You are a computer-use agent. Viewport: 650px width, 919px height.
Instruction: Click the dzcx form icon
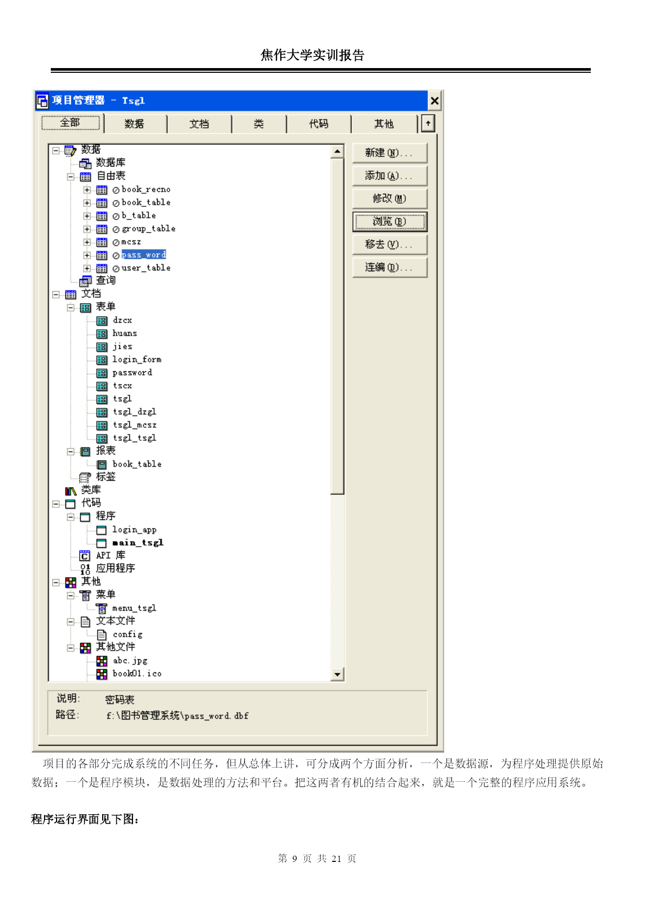(102, 321)
